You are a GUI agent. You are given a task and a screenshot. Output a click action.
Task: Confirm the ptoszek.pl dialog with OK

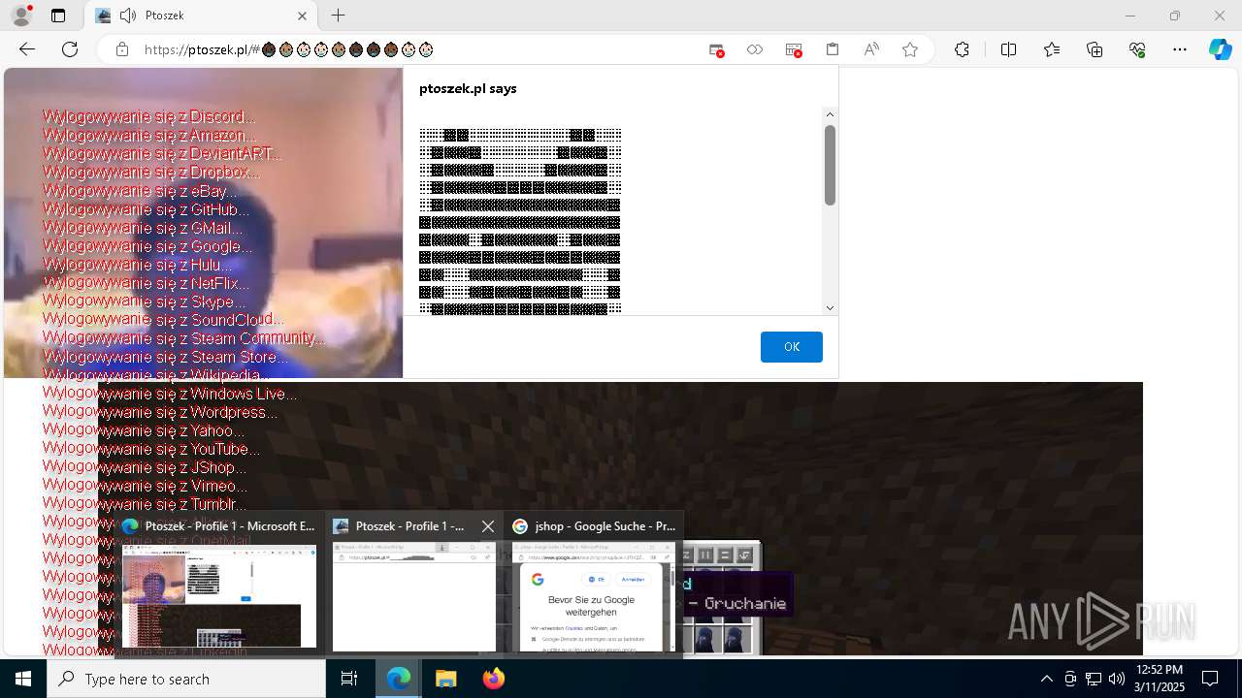click(792, 347)
